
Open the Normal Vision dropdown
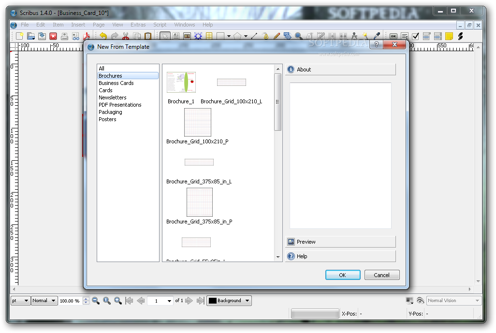pyautogui.click(x=454, y=301)
